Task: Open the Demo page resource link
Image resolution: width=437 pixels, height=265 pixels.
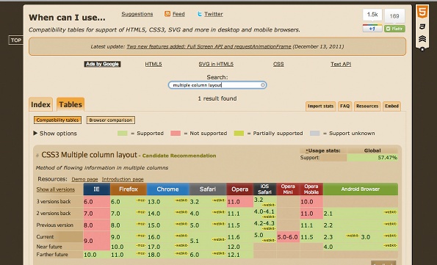Action: (84, 179)
